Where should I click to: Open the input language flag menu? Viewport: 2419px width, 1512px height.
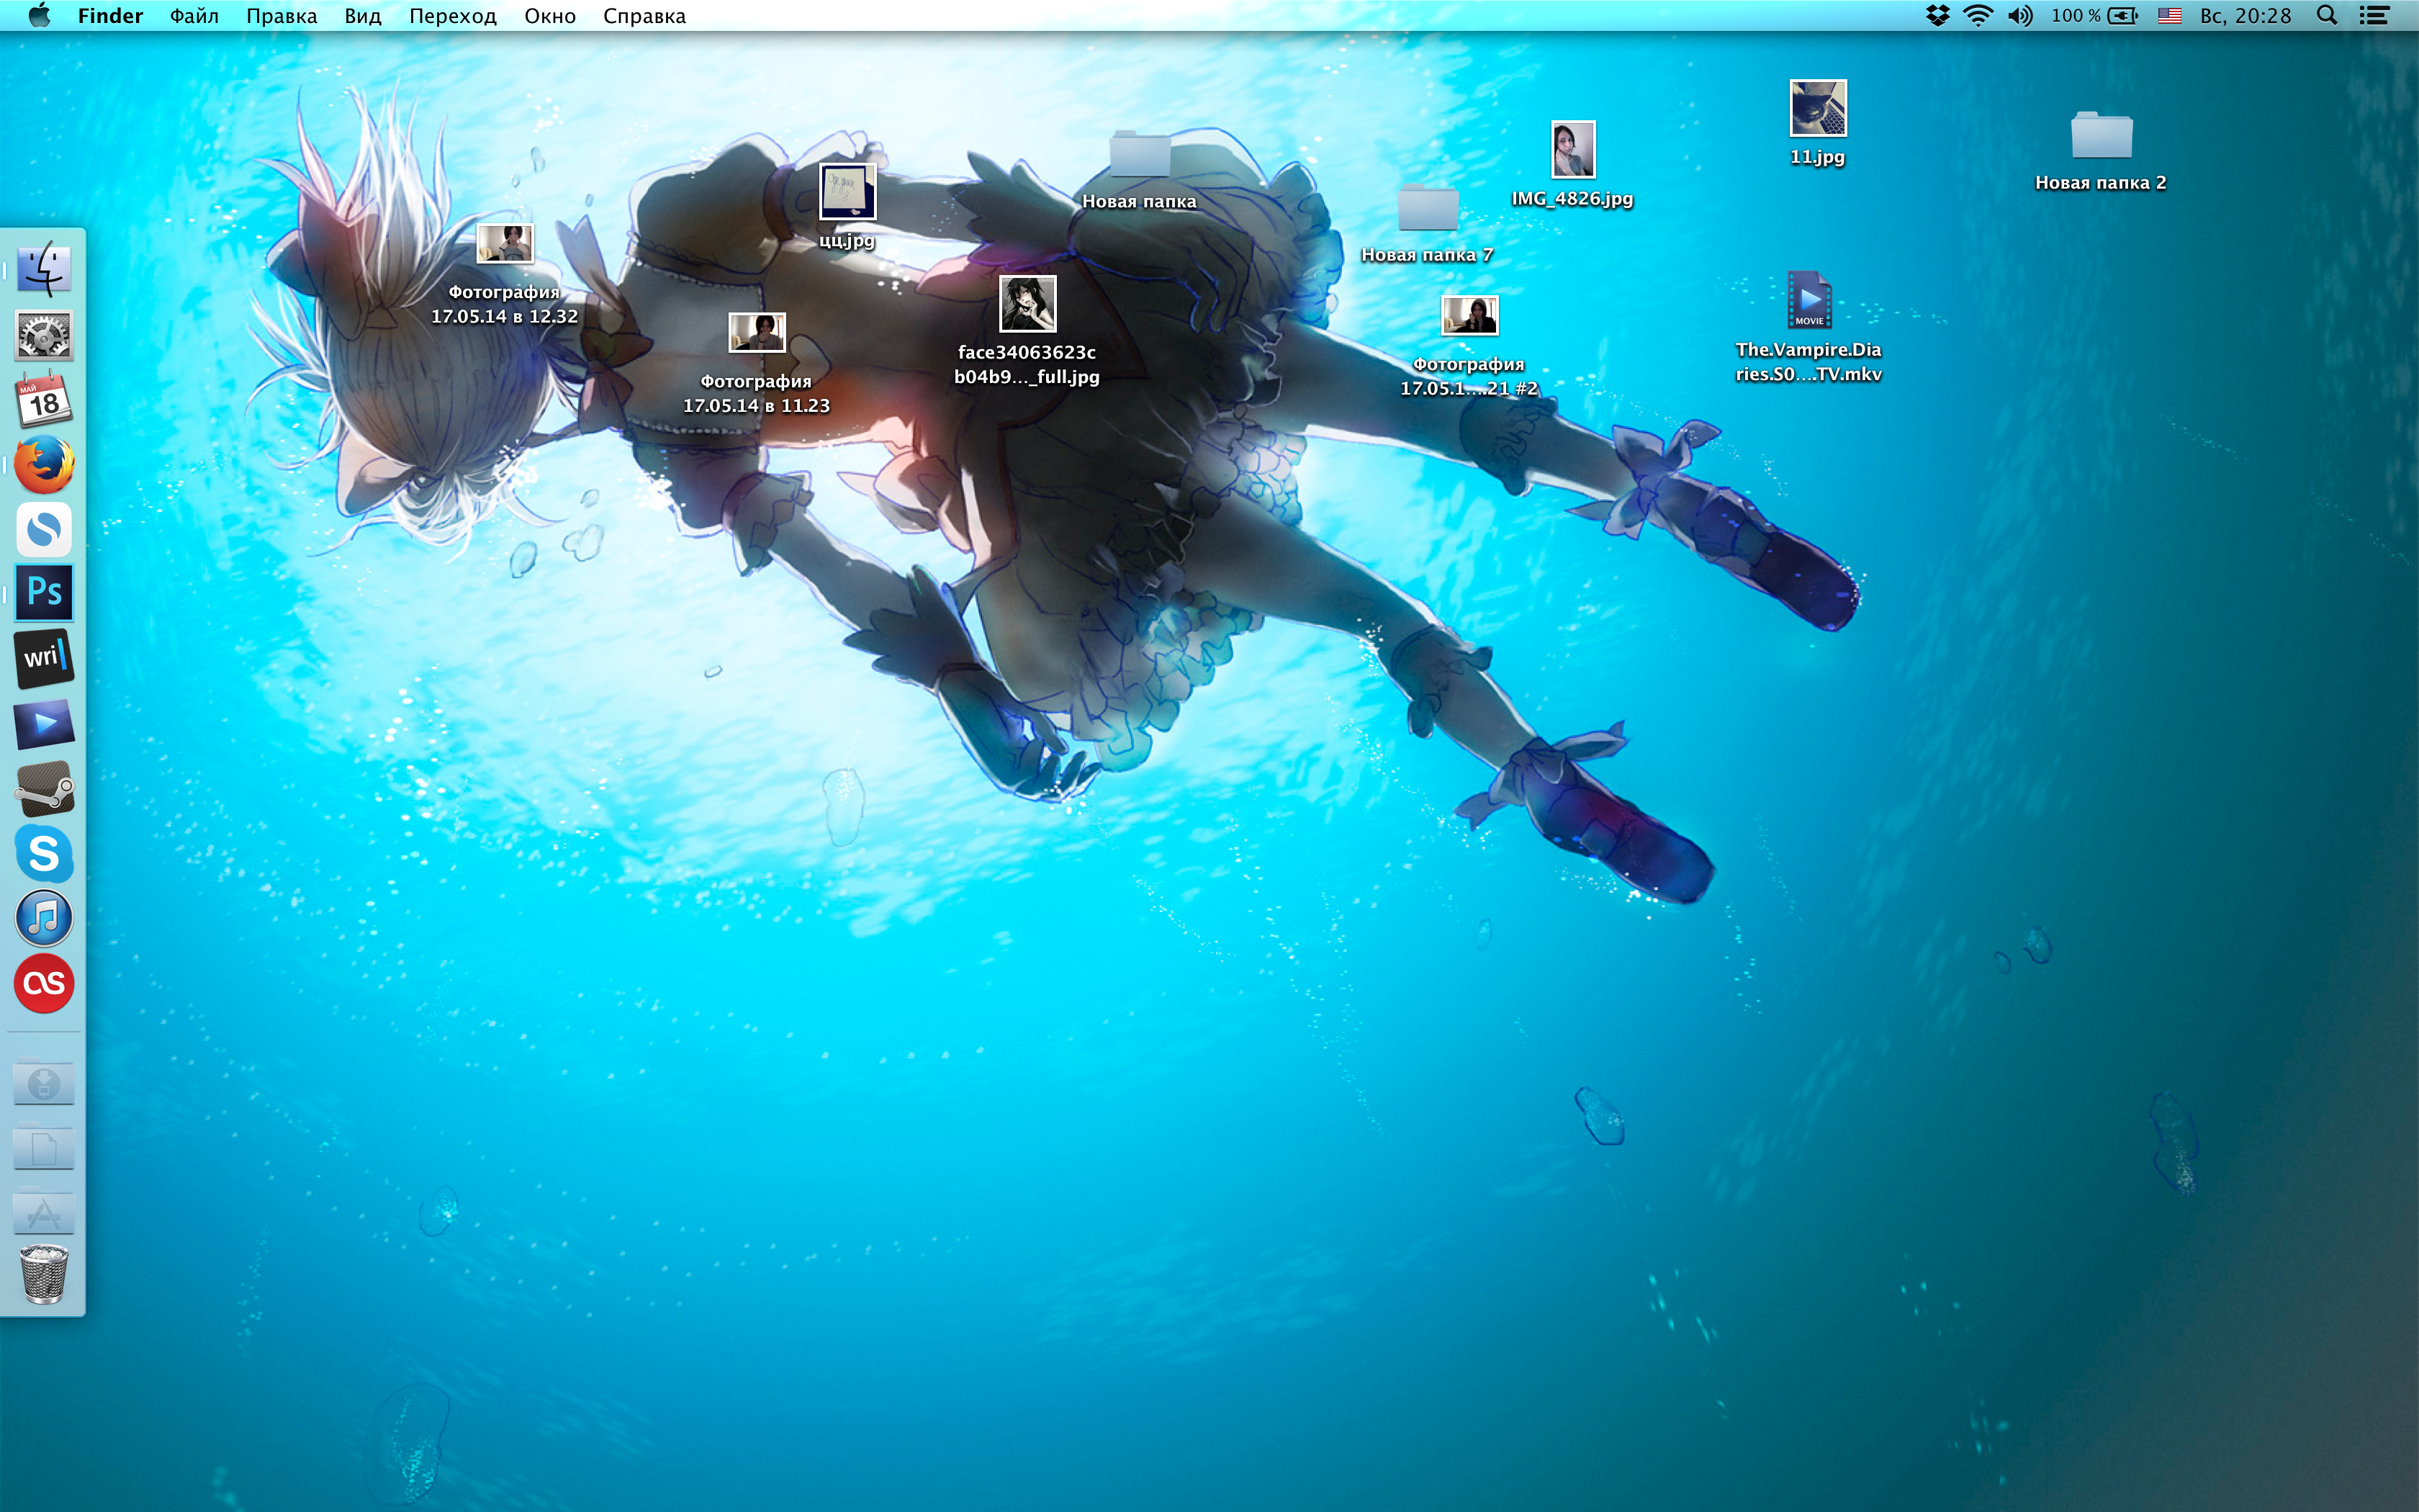pyautogui.click(x=2169, y=16)
